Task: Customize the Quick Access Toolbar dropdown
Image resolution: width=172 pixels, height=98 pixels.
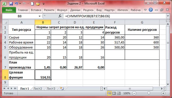Action: point(44,4)
